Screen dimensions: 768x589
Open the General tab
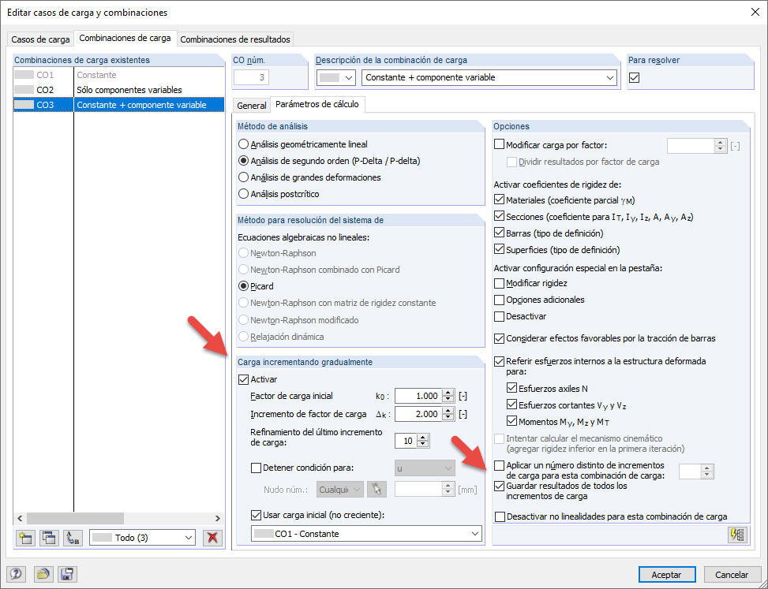[x=251, y=104]
